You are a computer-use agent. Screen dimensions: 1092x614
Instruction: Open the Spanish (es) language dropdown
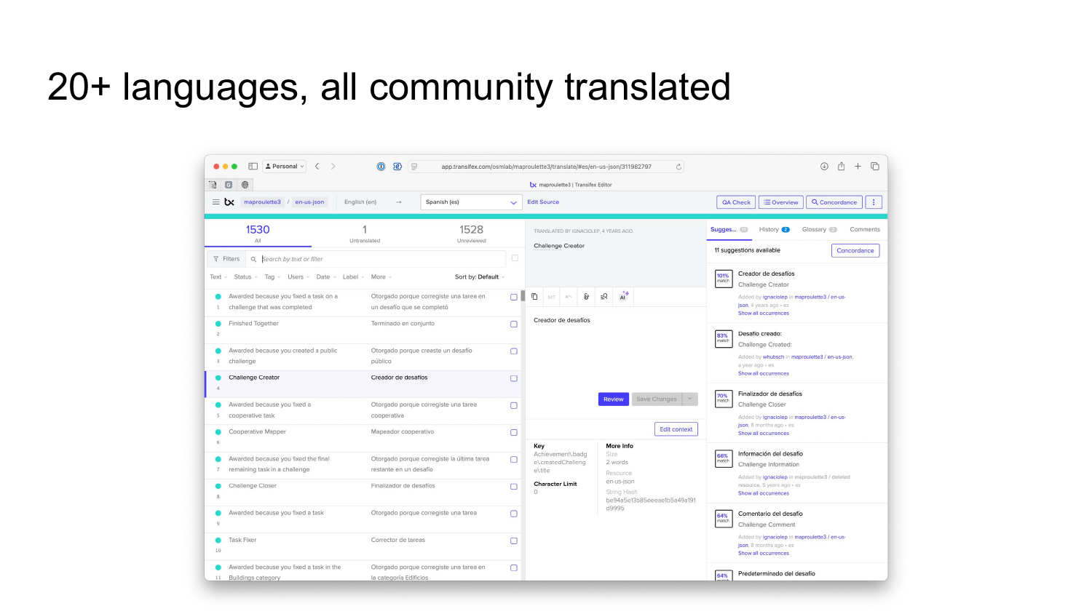(471, 202)
